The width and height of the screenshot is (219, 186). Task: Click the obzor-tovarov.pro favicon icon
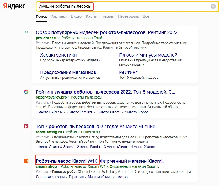(26, 92)
